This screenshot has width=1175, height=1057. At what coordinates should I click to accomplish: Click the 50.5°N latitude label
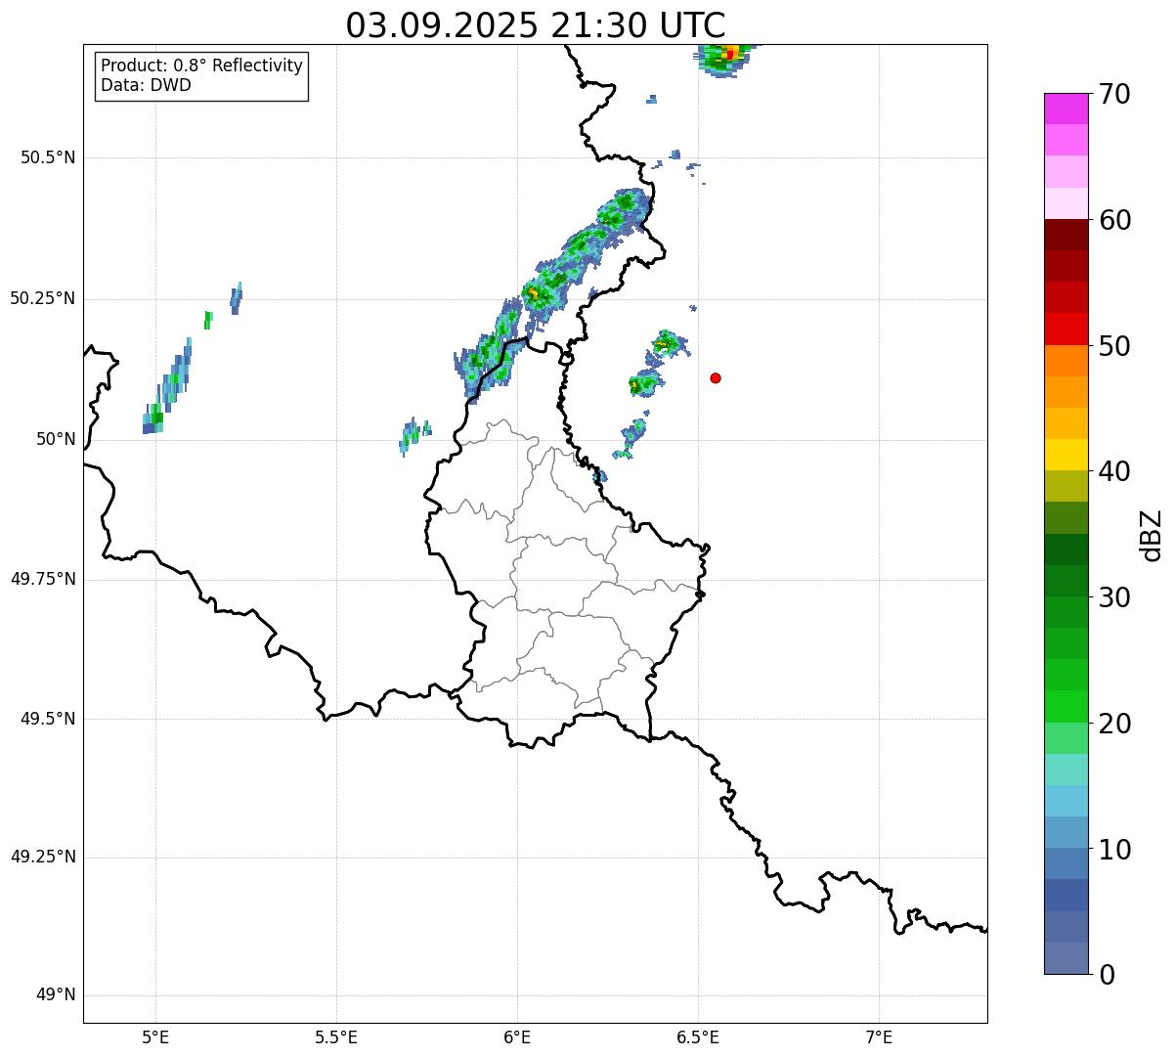[48, 157]
